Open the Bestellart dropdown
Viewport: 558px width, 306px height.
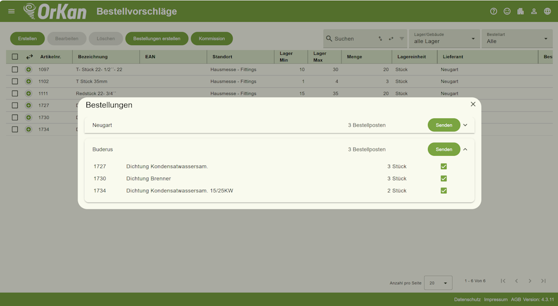517,39
